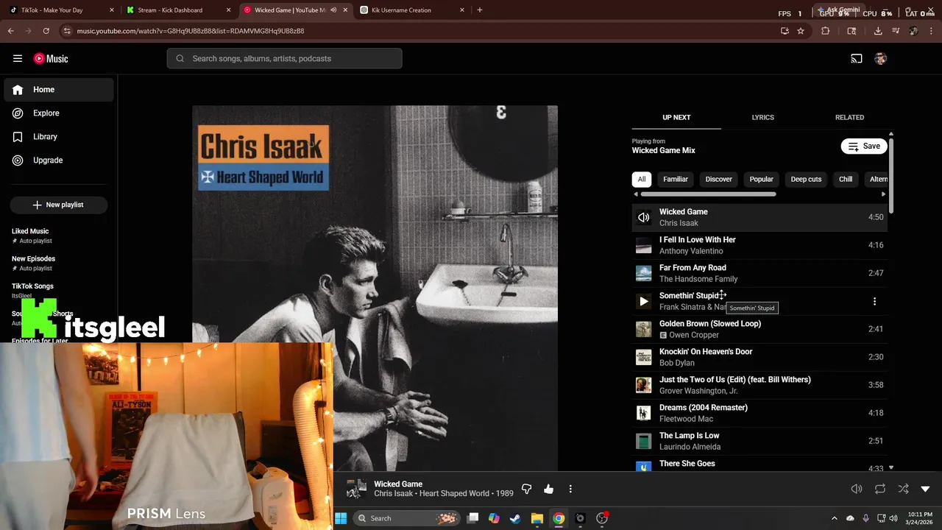Screen dimensions: 942x530
Task: Select Dreams (2004 Remaster) in queue
Action: [759, 413]
